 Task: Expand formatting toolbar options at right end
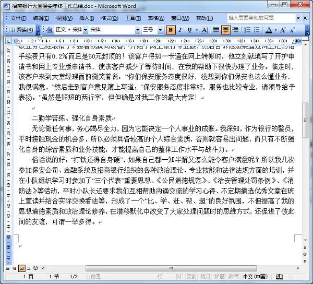point(307,30)
